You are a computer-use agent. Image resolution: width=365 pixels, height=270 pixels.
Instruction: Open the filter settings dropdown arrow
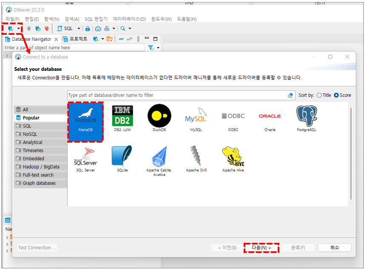click(x=158, y=48)
